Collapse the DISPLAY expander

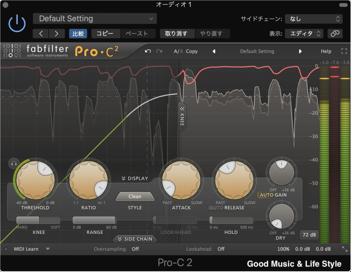(x=135, y=178)
